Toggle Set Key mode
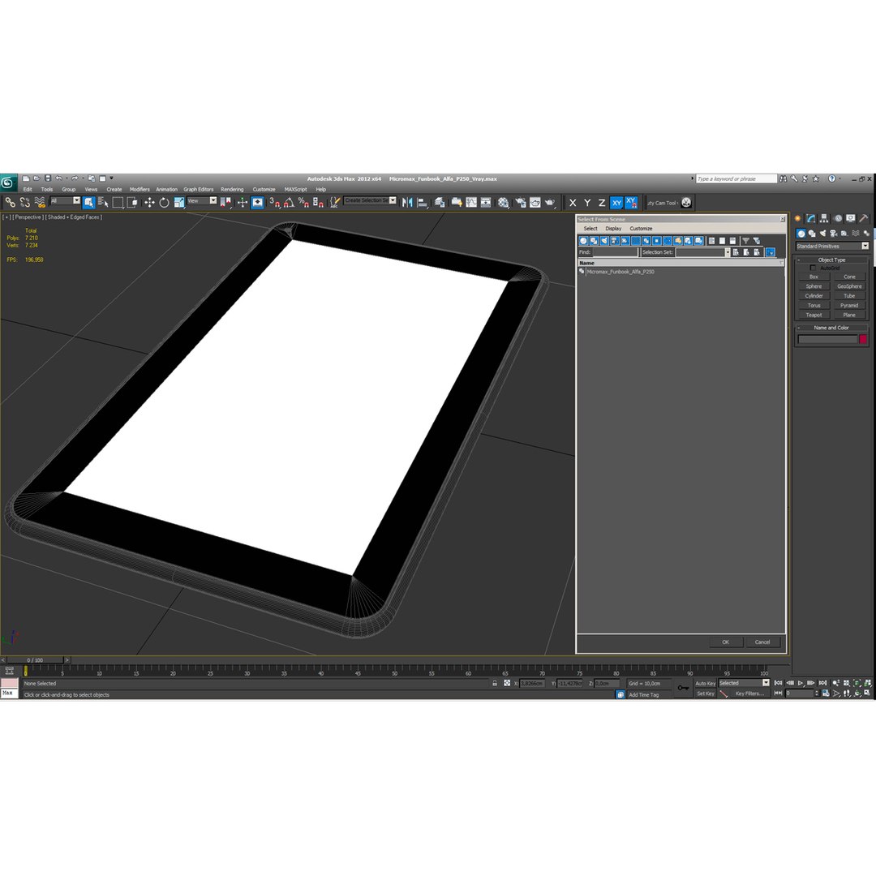Screen dimensions: 876x876 pos(706,693)
